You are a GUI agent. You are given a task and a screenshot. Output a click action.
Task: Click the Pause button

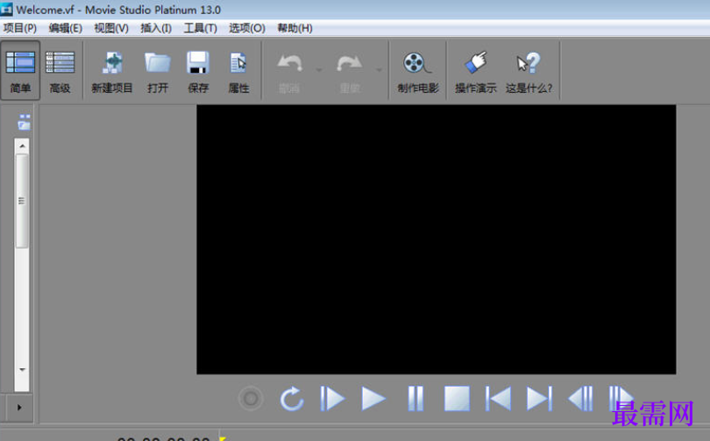415,399
